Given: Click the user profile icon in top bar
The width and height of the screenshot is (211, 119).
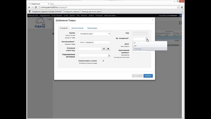Looking at the screenshot, I should (181, 16).
